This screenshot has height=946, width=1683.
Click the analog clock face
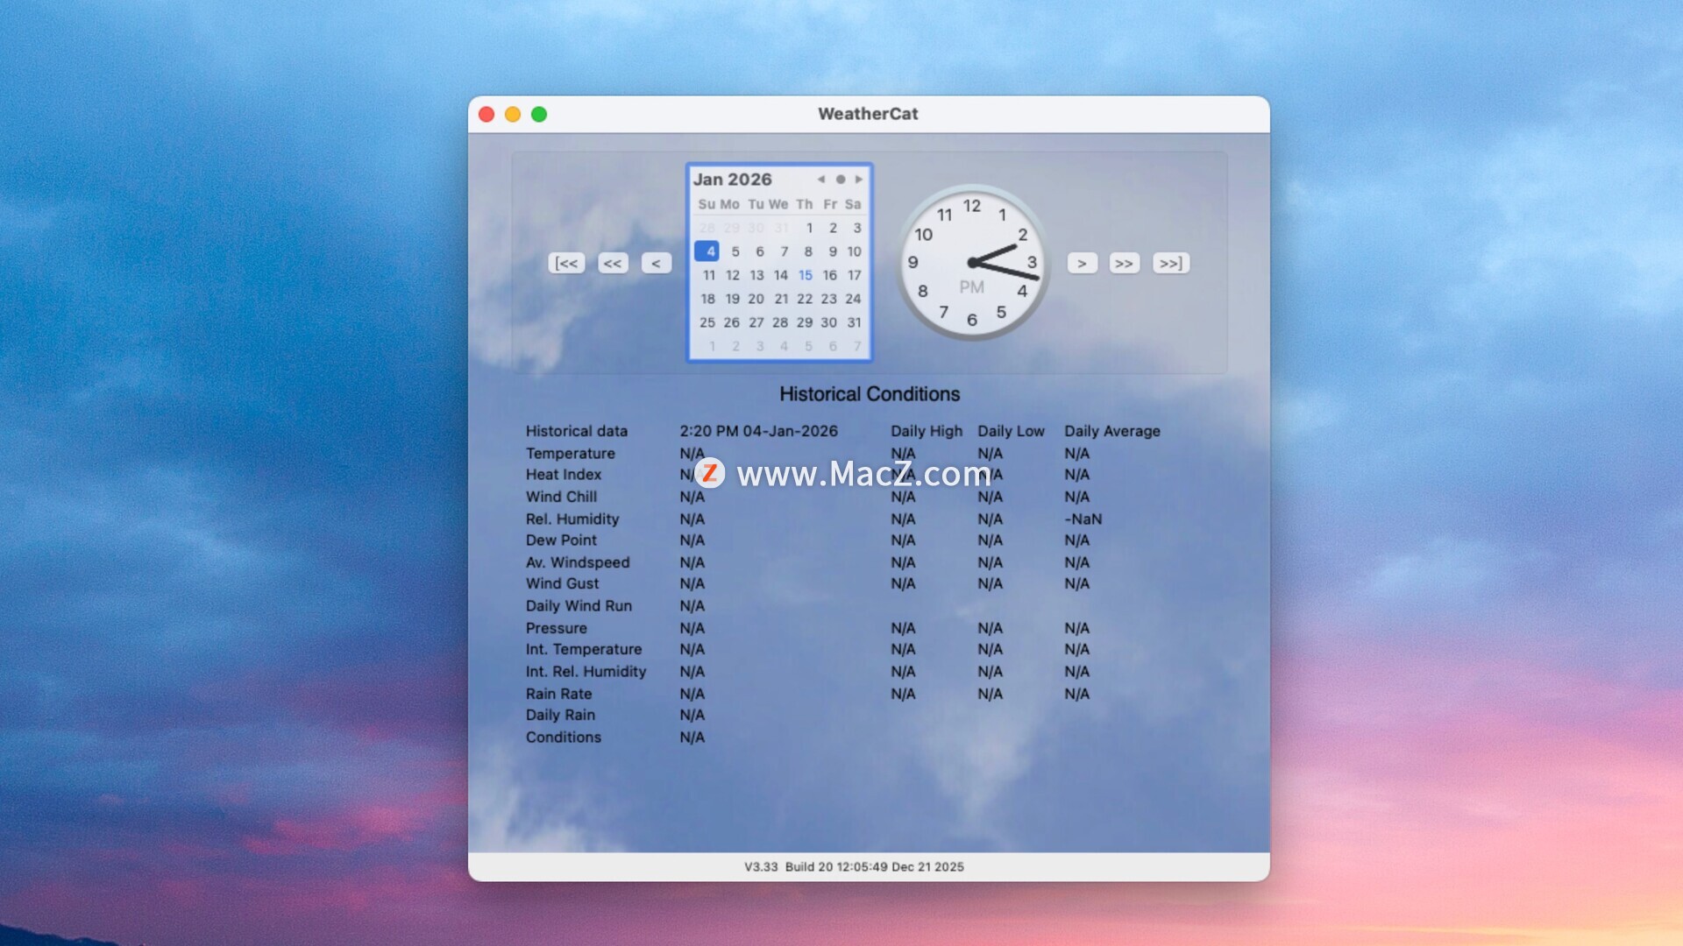972,262
